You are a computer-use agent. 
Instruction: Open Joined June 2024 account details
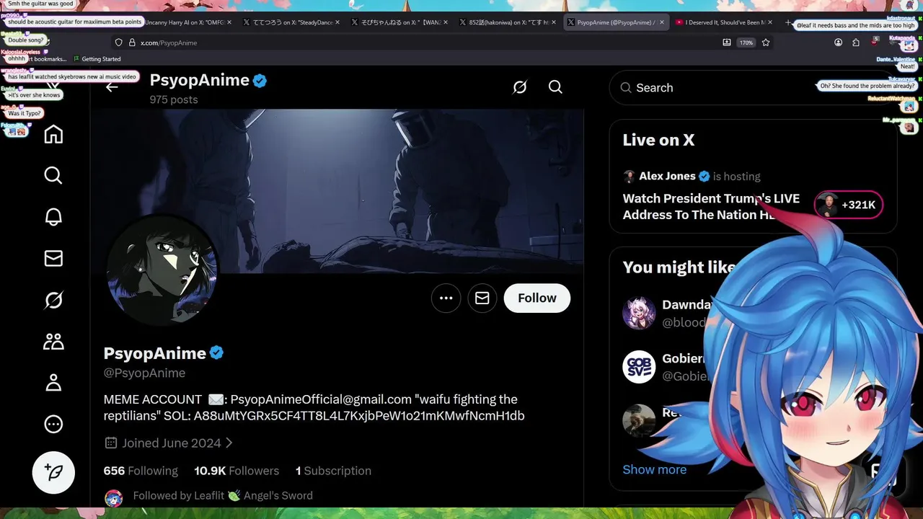[x=169, y=443]
